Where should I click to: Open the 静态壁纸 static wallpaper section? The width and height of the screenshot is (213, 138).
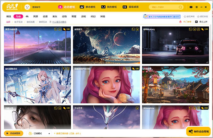click(x=87, y=7)
